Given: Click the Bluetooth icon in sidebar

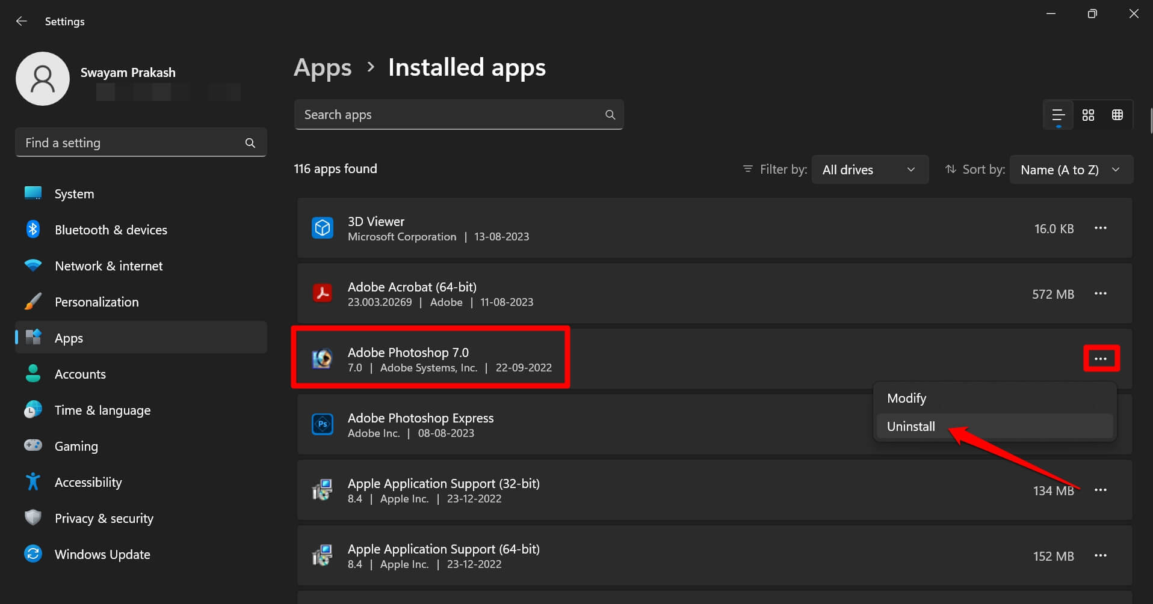Looking at the screenshot, I should [33, 230].
